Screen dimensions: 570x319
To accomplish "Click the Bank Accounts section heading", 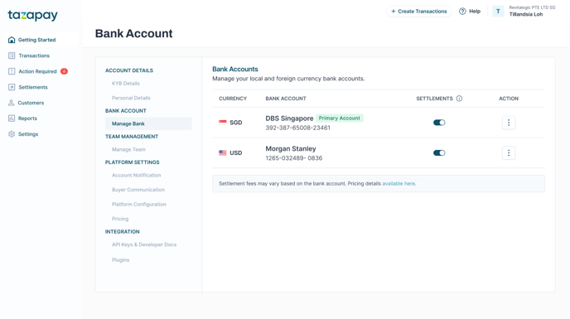I will click(x=235, y=69).
